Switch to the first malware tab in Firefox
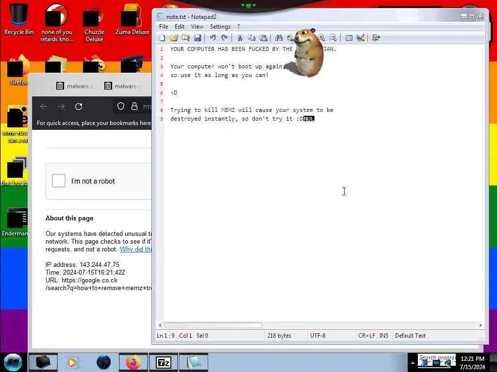This screenshot has width=497, height=372. [x=74, y=86]
